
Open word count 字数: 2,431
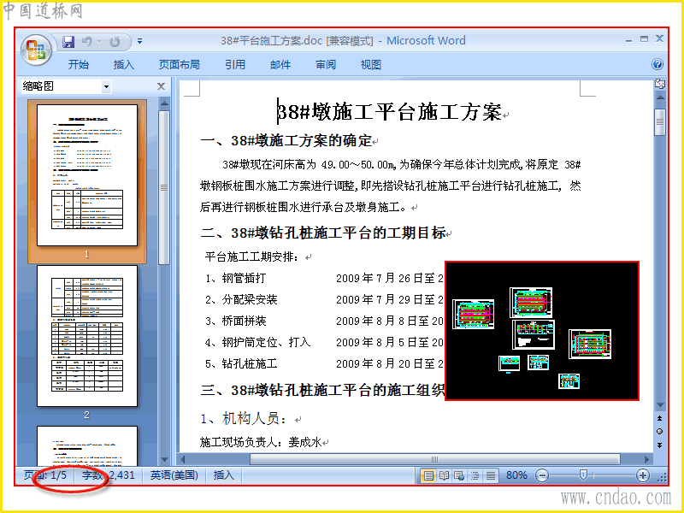pyautogui.click(x=109, y=475)
